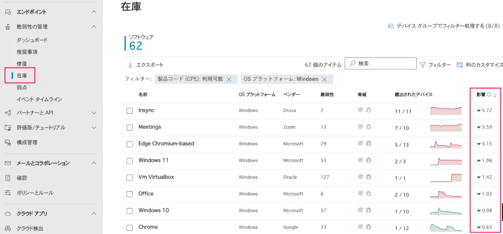Click the ソフトウェア count 62
This screenshot has width=503, height=234.
click(136, 46)
